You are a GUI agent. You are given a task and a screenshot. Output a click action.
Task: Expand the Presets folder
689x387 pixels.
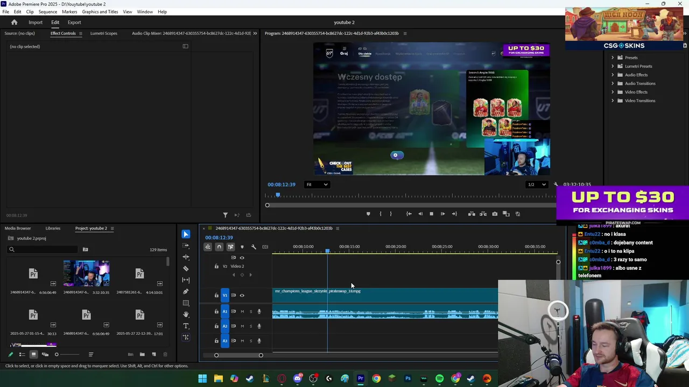click(613, 58)
